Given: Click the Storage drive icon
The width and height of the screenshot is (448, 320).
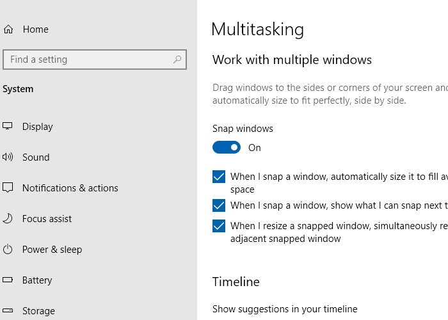Looking at the screenshot, I should (x=8, y=310).
